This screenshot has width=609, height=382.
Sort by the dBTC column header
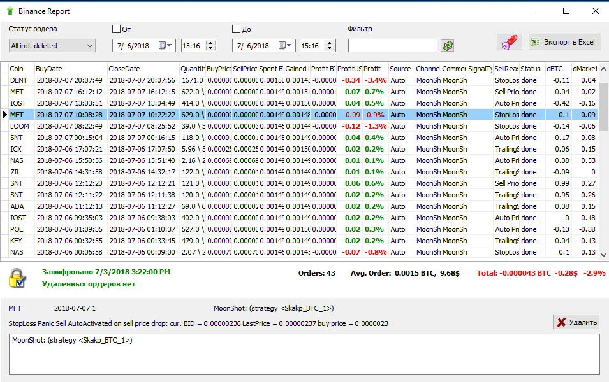pyautogui.click(x=558, y=69)
